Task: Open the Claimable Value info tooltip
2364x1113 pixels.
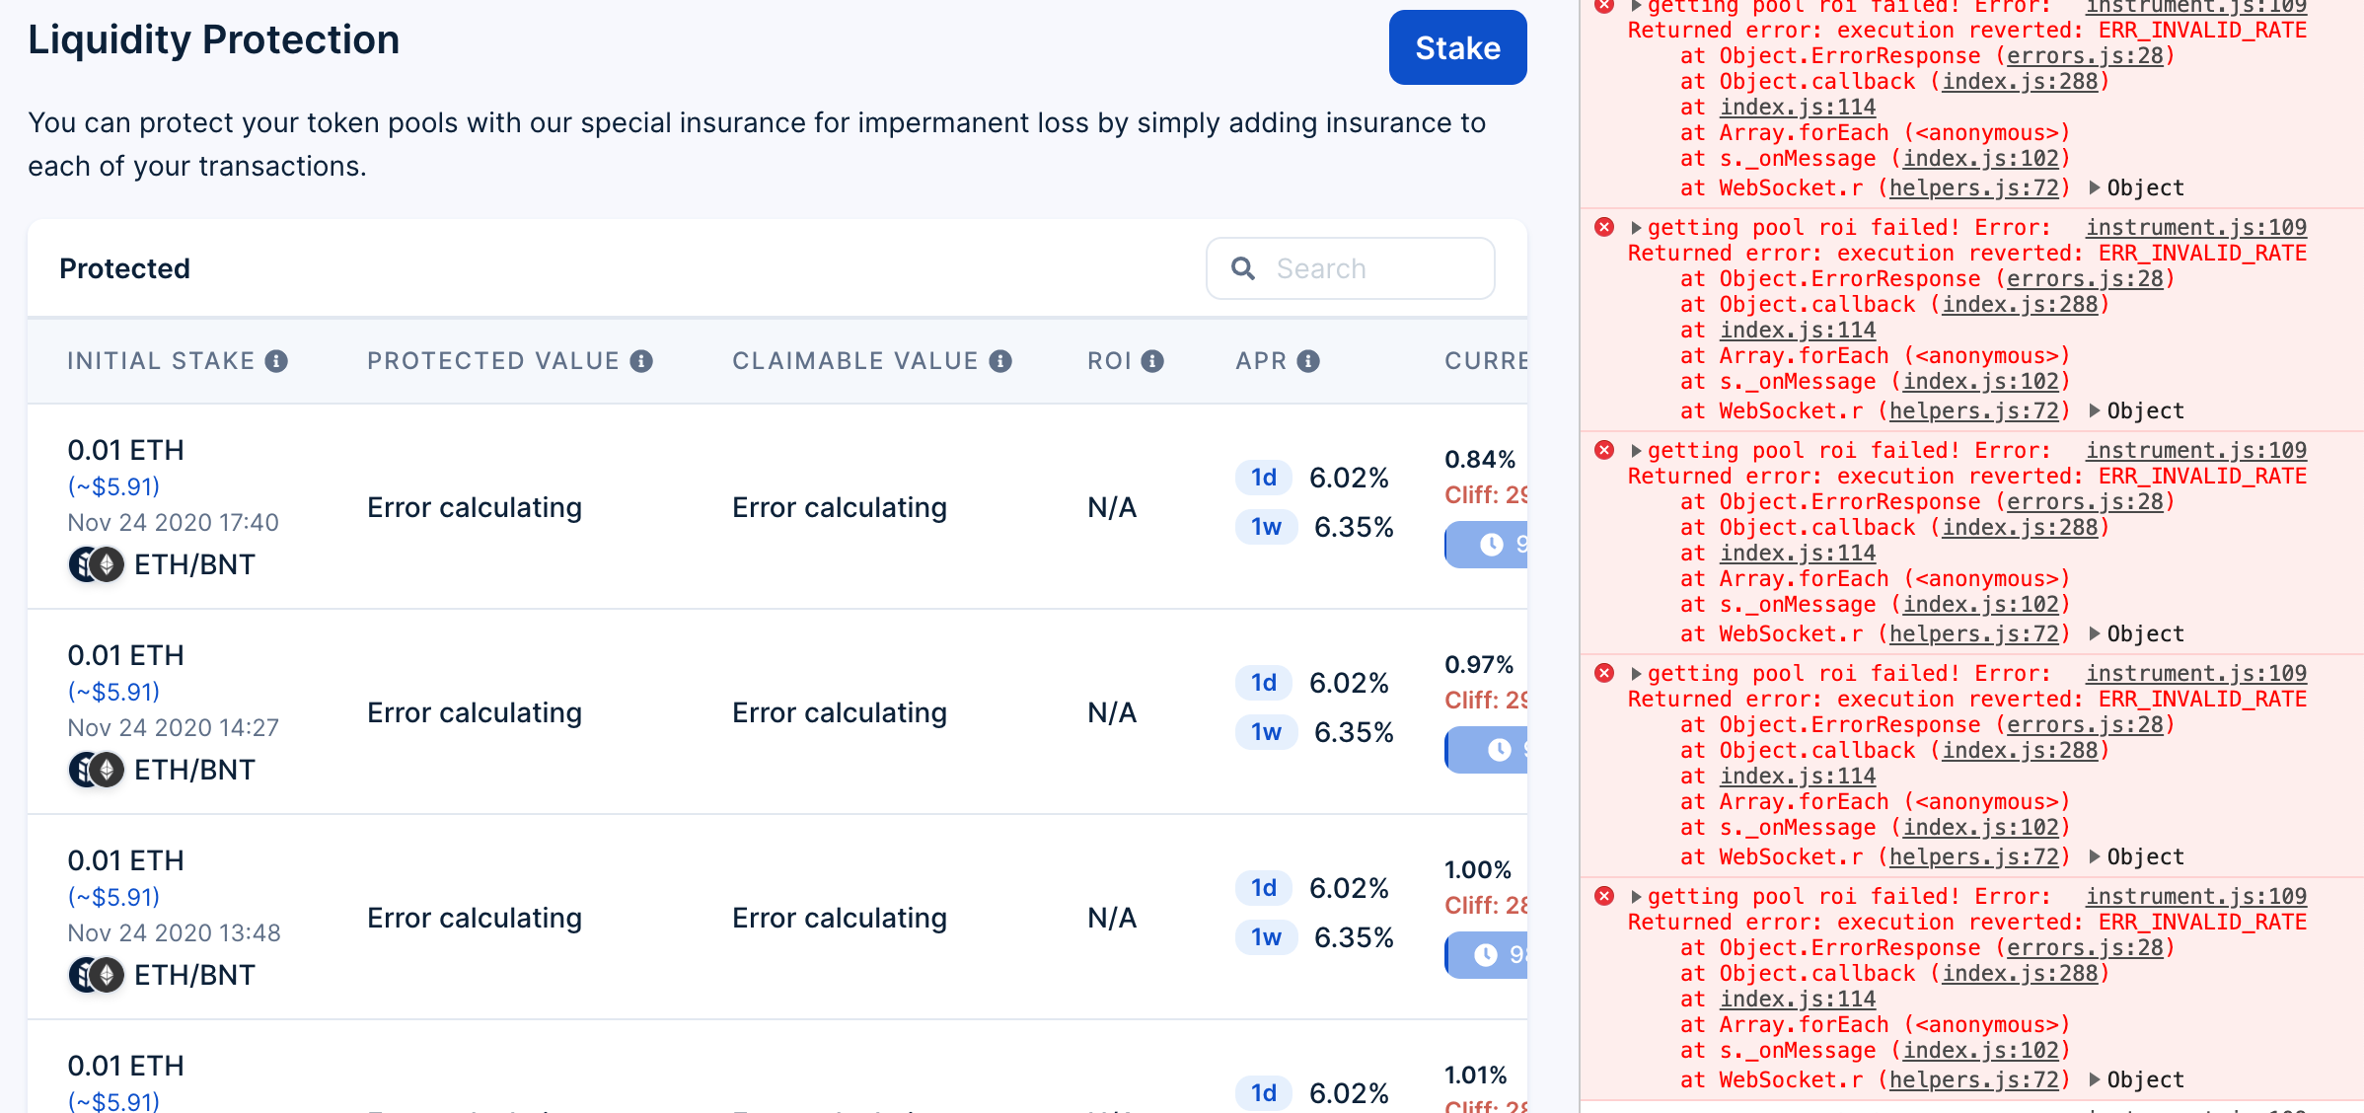Action: [1000, 360]
